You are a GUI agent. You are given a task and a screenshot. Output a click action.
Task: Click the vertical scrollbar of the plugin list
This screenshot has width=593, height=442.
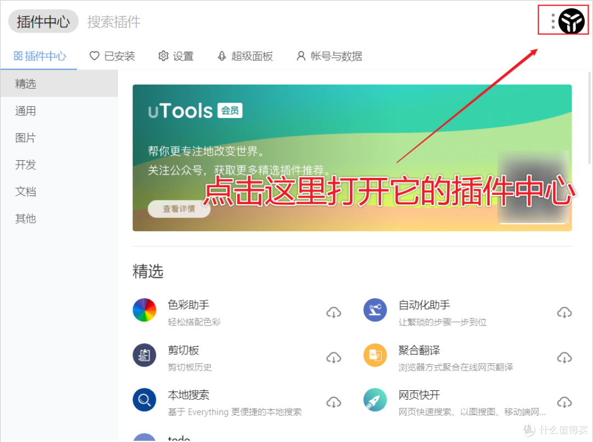(589, 118)
